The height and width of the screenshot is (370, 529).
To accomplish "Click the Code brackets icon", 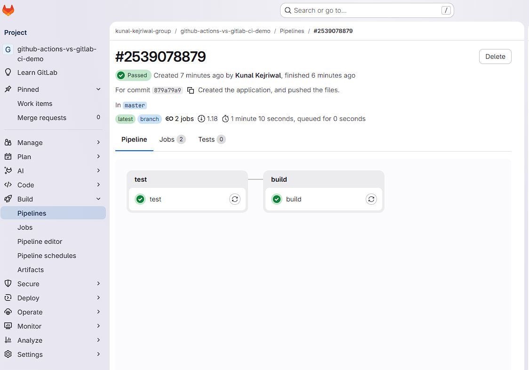I will tap(8, 185).
